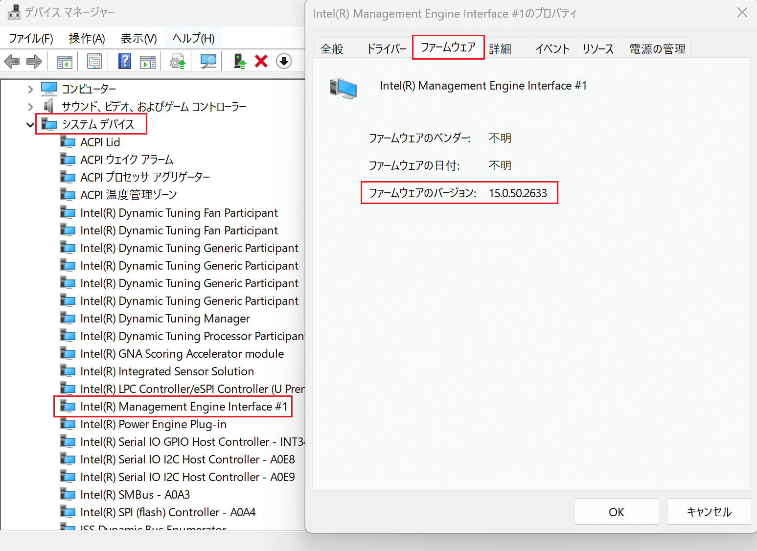
Task: Expand the サウンド、ビデオ、およびゲーム コントローラー chevron
Action: tap(30, 107)
